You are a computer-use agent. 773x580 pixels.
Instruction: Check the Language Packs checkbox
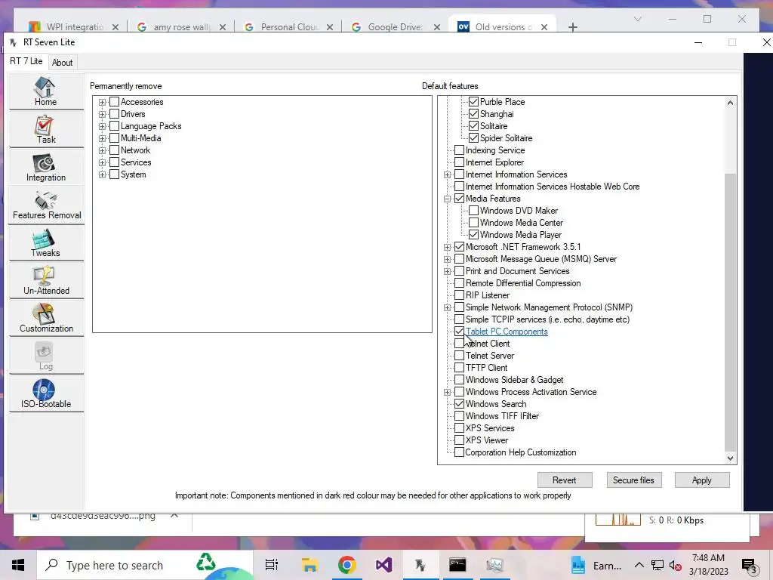(x=115, y=126)
